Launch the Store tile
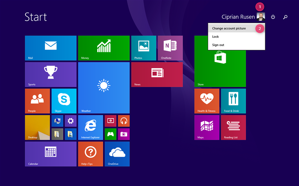 tap(220, 68)
